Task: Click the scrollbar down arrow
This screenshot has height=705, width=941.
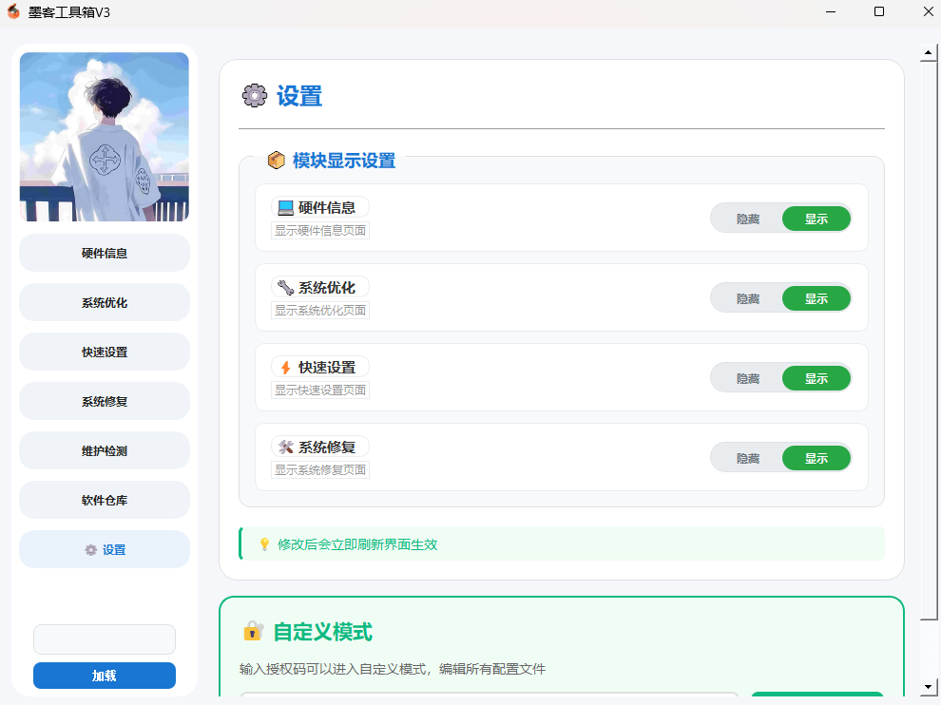Action: click(x=929, y=686)
